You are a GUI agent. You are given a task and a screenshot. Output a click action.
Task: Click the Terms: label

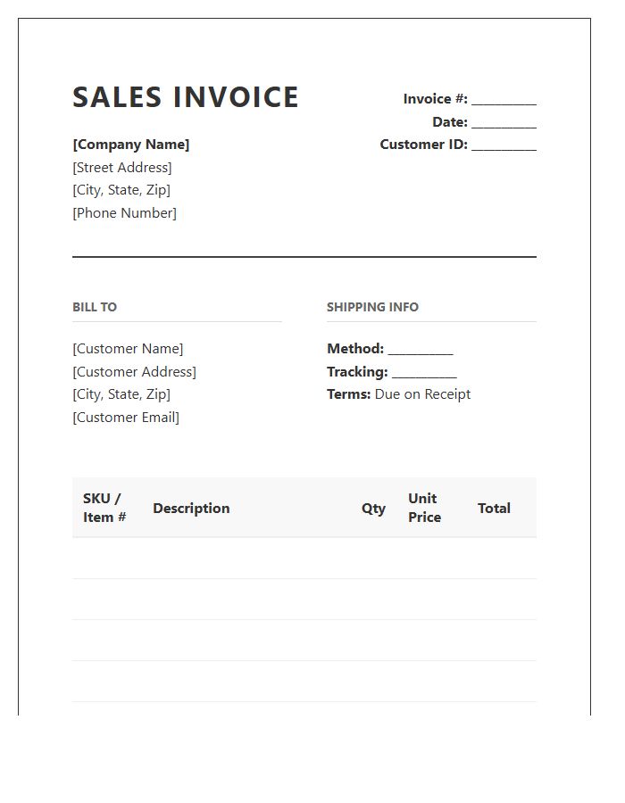(349, 394)
